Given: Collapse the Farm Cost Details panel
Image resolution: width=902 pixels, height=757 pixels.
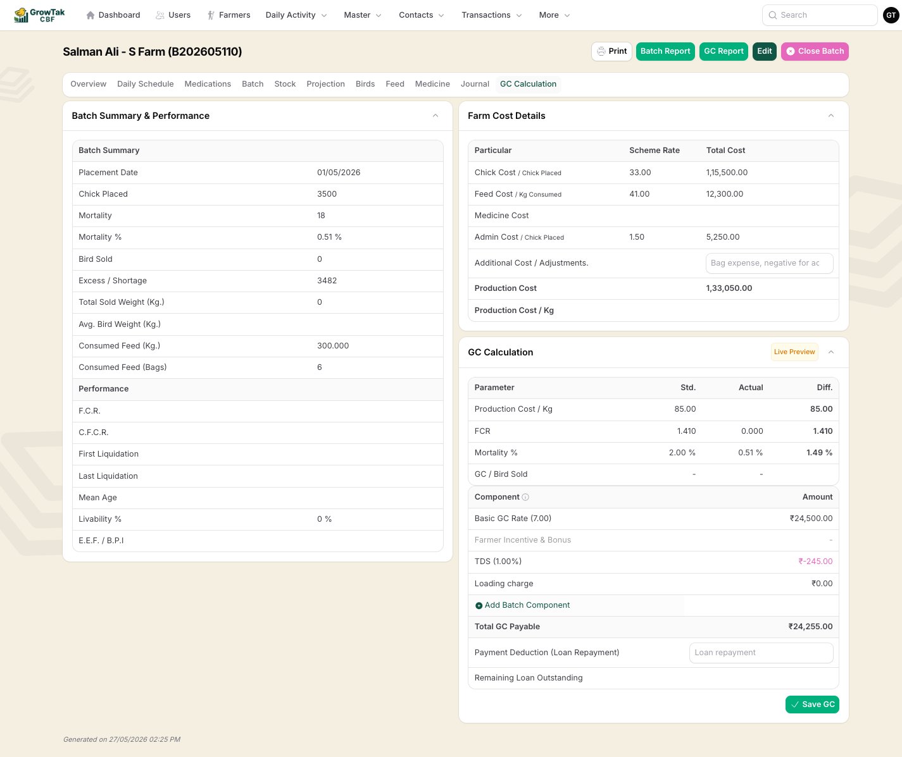Looking at the screenshot, I should (x=831, y=116).
